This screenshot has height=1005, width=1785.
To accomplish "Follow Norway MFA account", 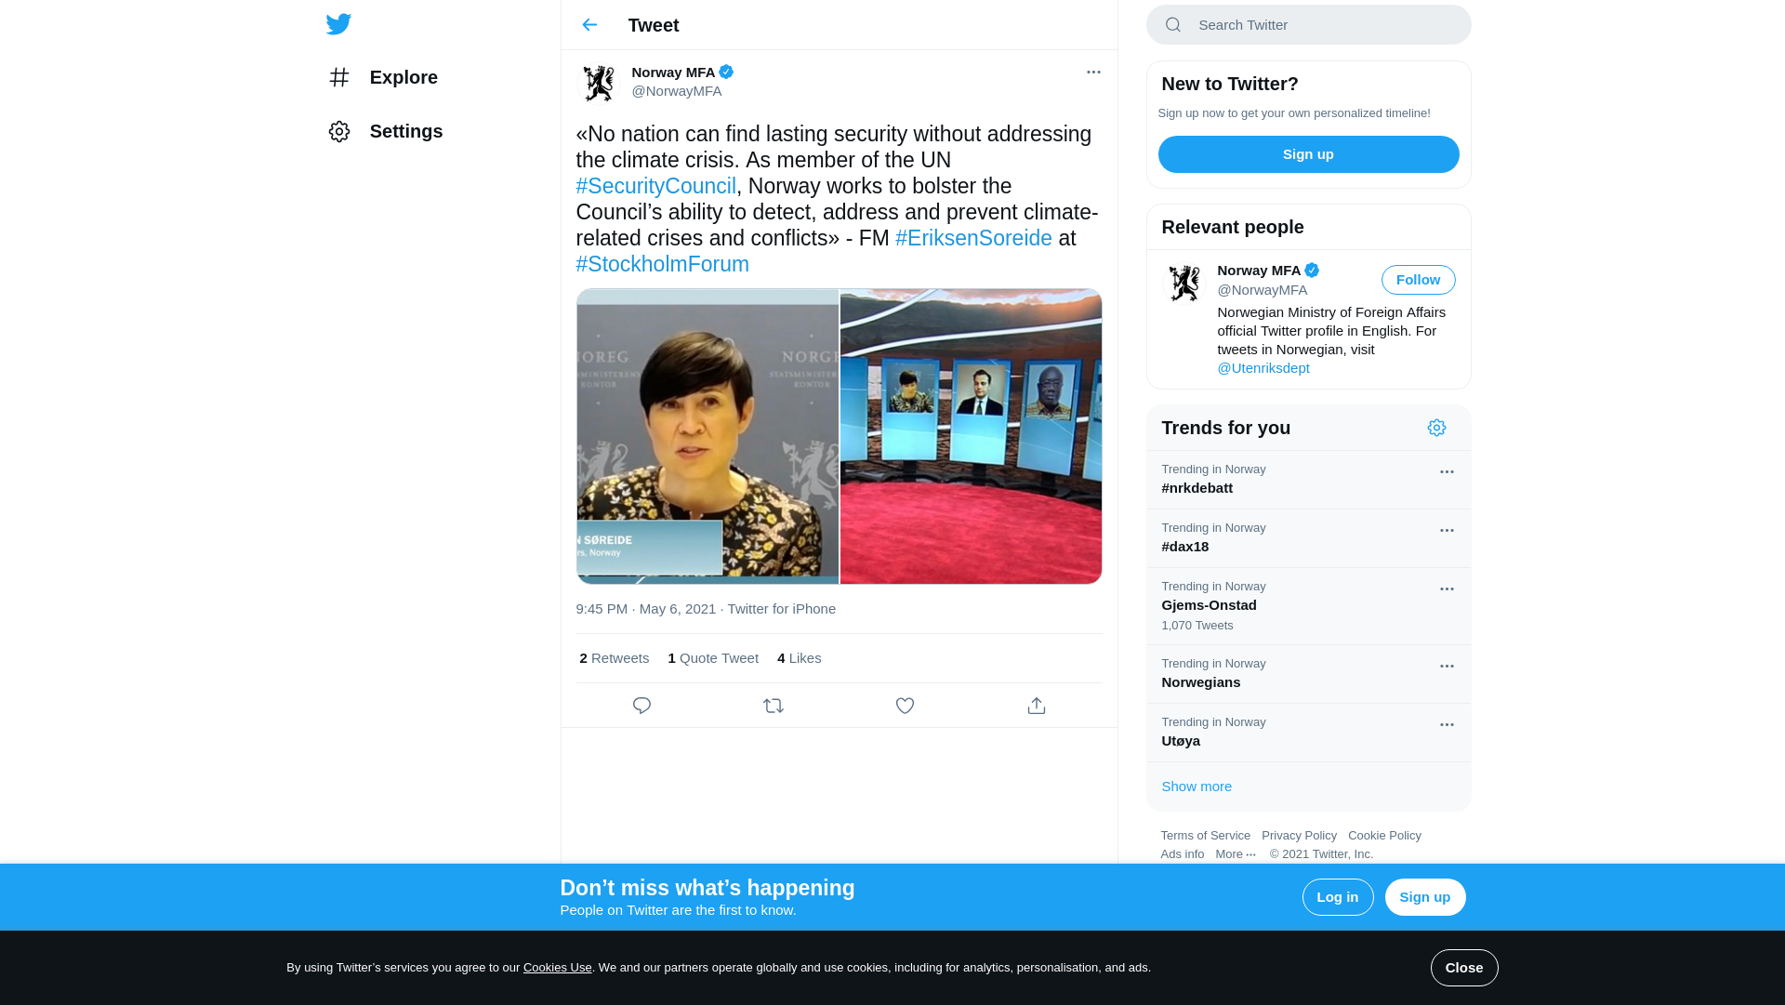I will click(1418, 280).
